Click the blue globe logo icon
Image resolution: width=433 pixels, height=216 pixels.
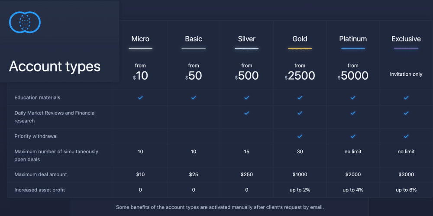click(25, 23)
